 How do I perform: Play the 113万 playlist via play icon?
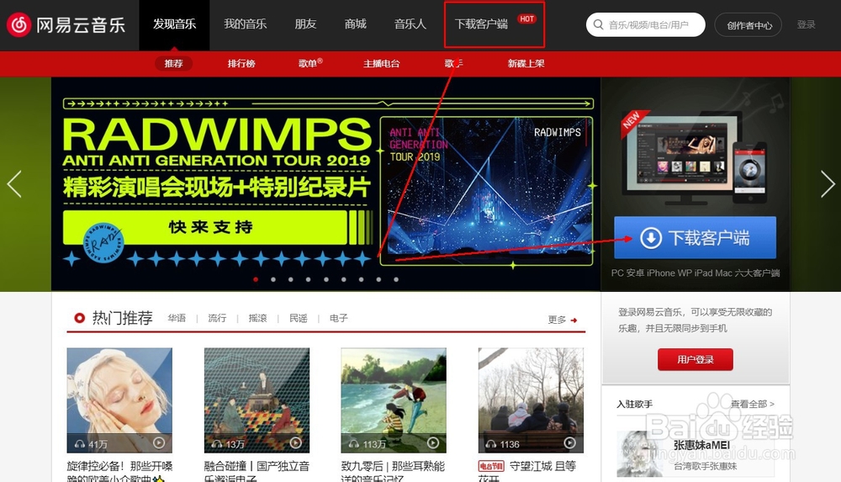point(433,442)
